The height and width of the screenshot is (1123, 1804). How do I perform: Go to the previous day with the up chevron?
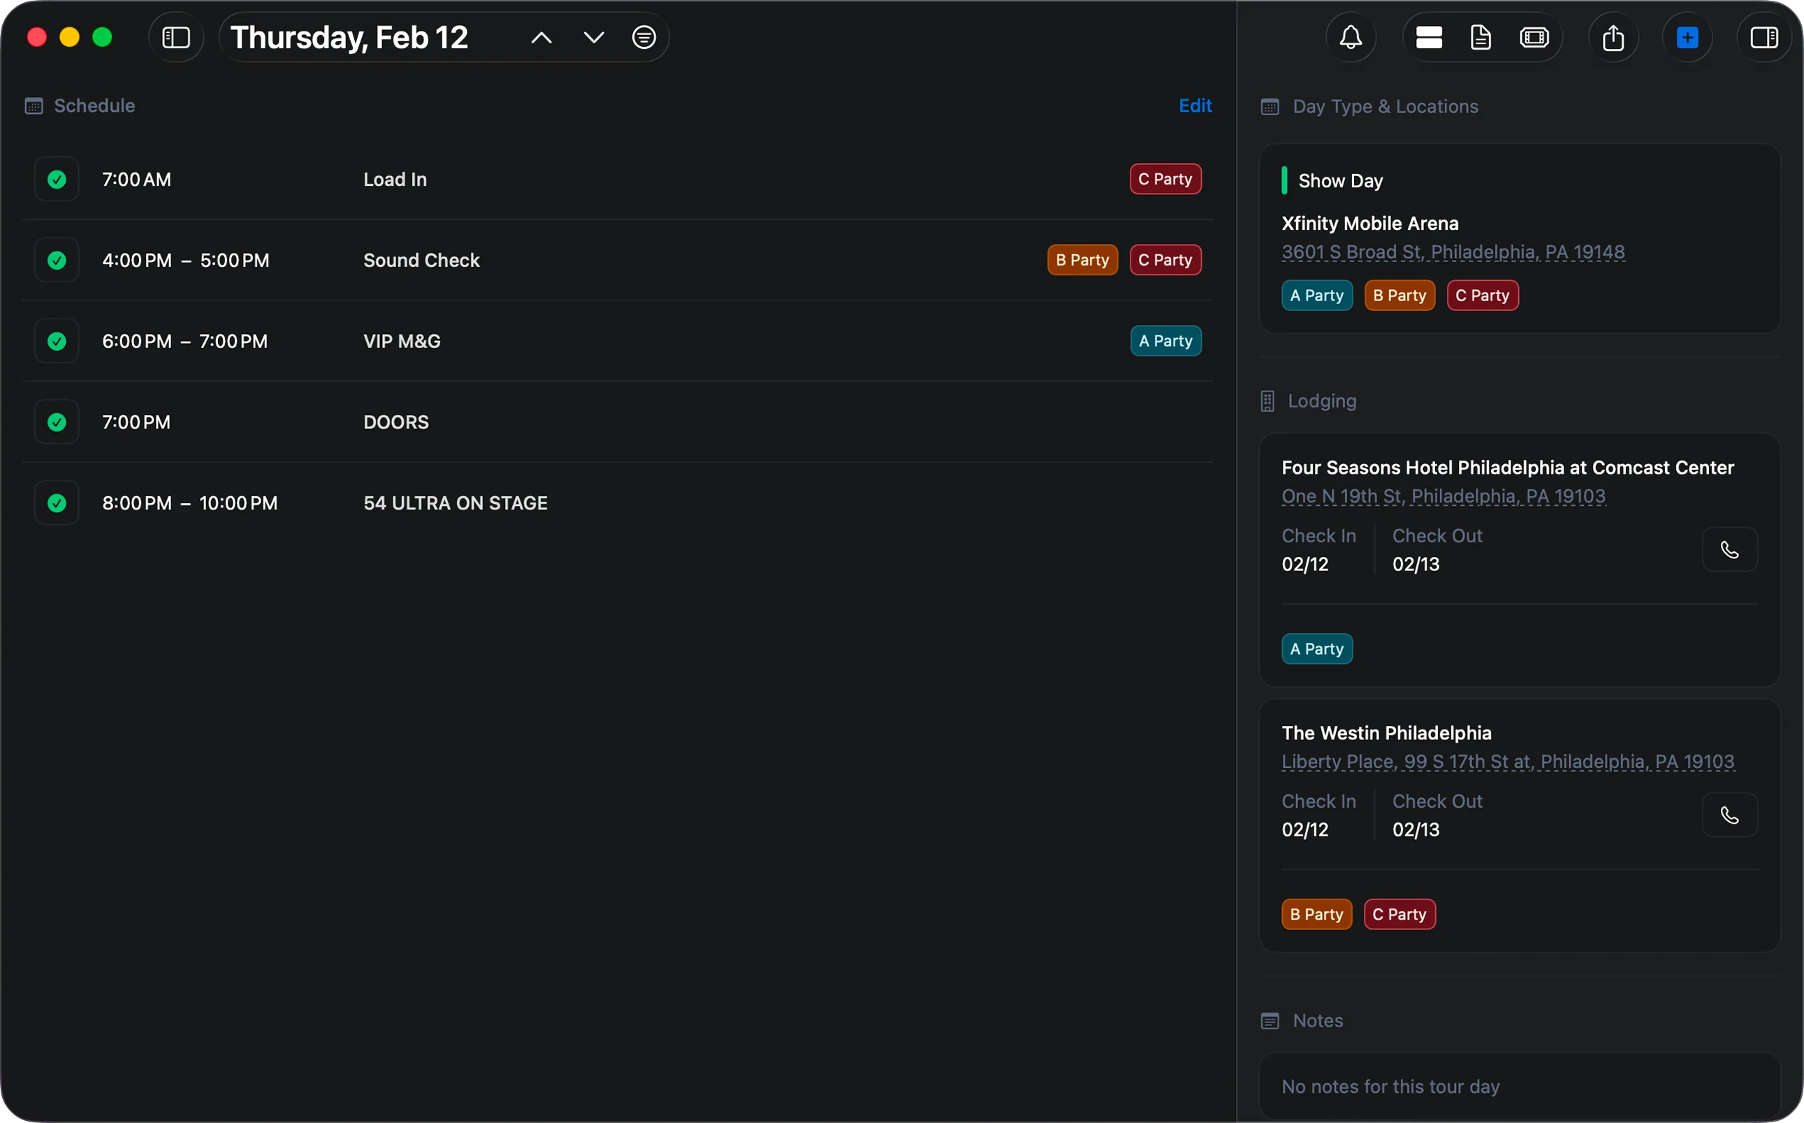pos(541,36)
